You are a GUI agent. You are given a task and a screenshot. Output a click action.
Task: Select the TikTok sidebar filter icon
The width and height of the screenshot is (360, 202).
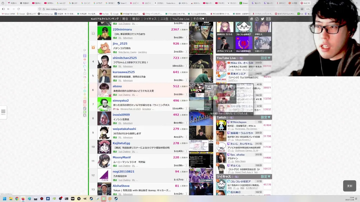[x=85, y=108]
